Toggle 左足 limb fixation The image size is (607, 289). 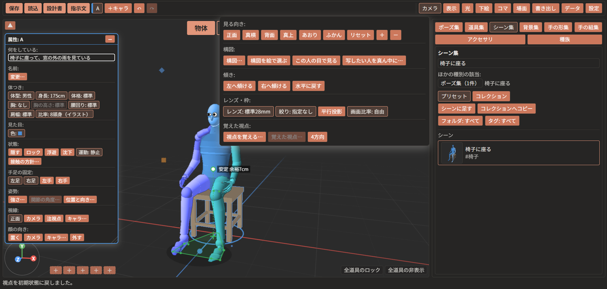pos(15,181)
